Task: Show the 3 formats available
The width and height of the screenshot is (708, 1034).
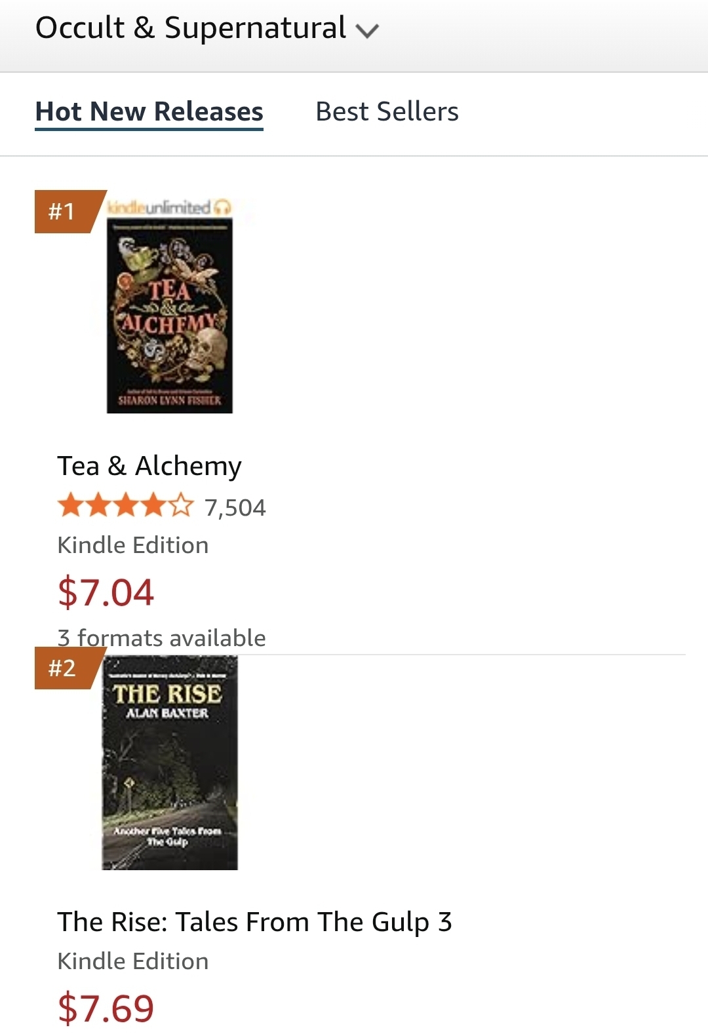Action: pos(161,638)
